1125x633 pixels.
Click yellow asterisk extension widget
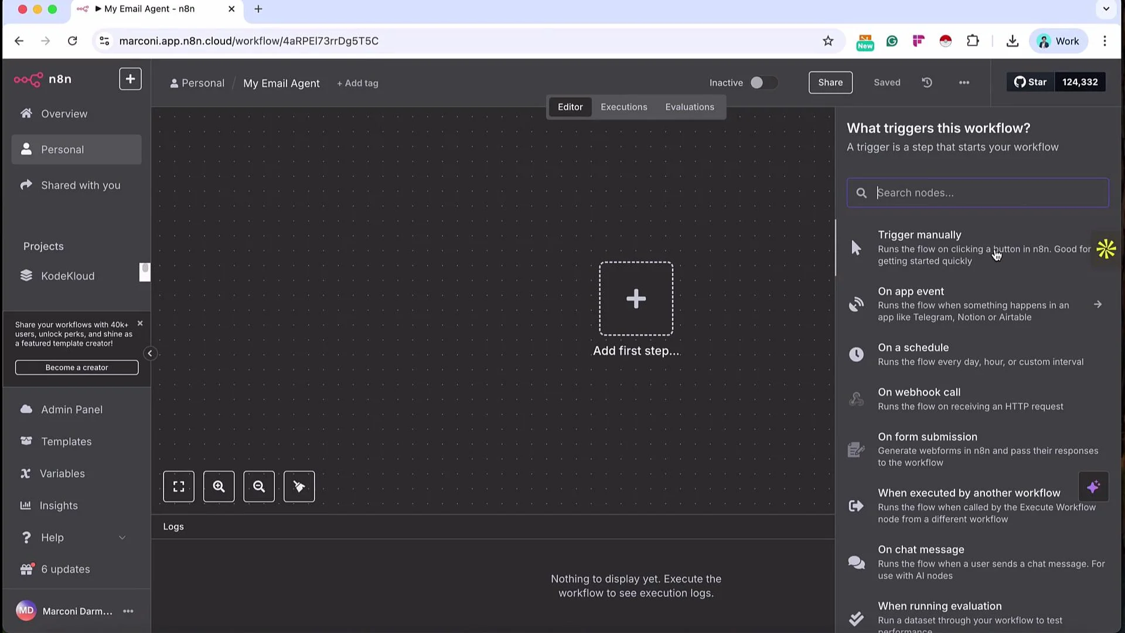pyautogui.click(x=1106, y=249)
